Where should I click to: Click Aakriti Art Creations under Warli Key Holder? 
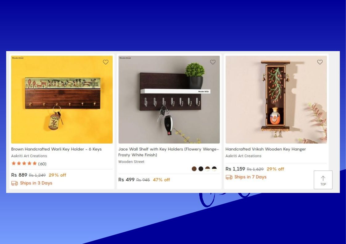29,156
